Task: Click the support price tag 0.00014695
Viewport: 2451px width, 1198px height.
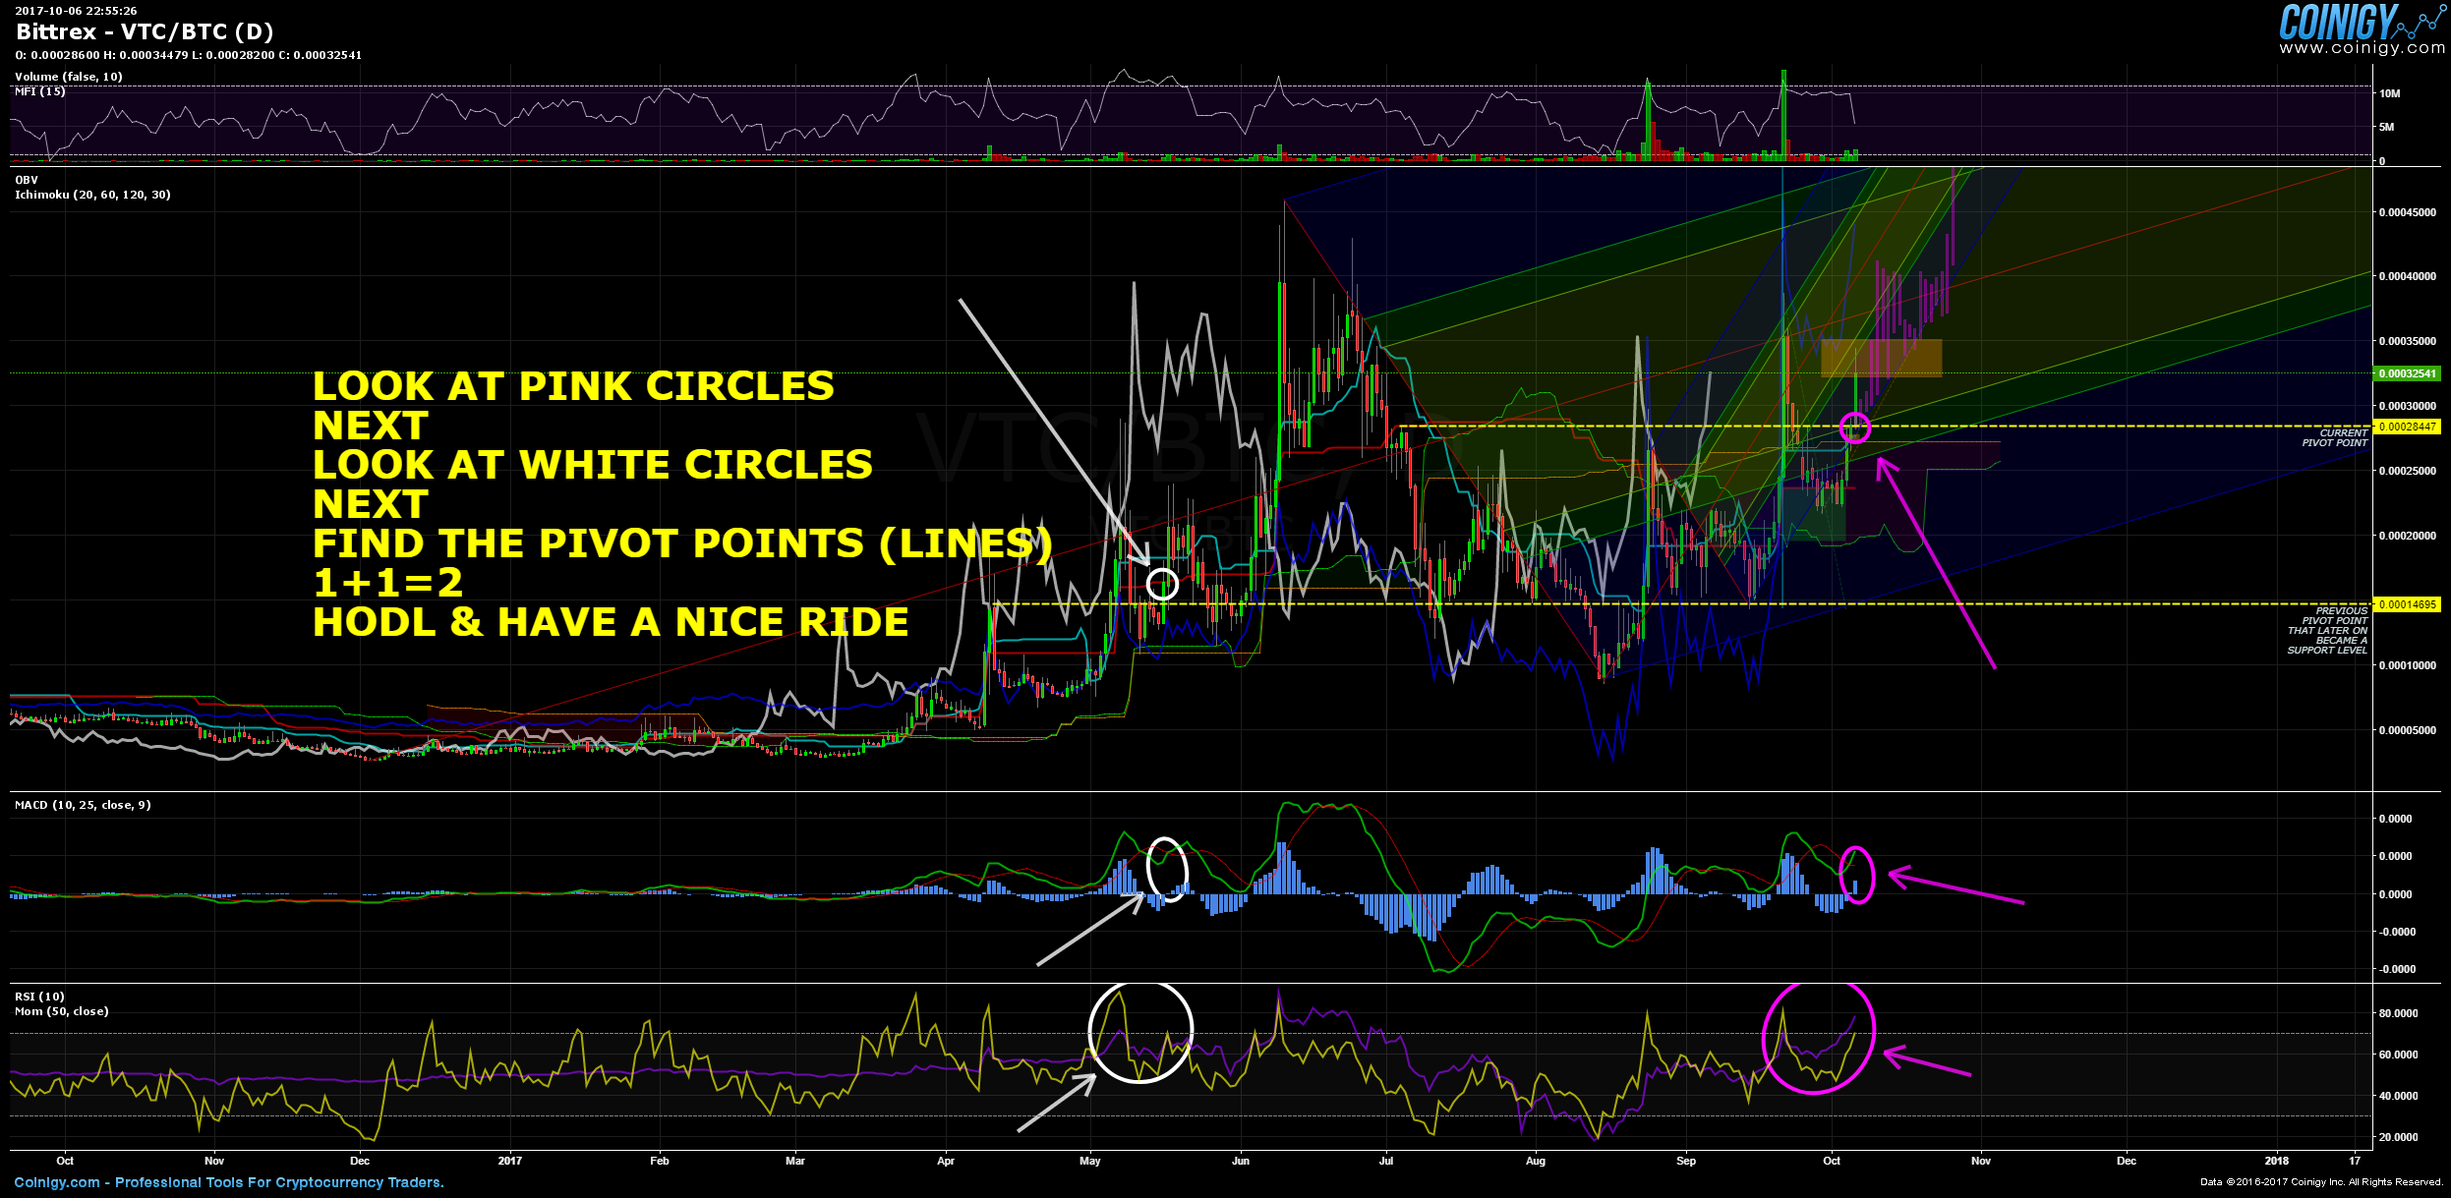Action: (2407, 604)
